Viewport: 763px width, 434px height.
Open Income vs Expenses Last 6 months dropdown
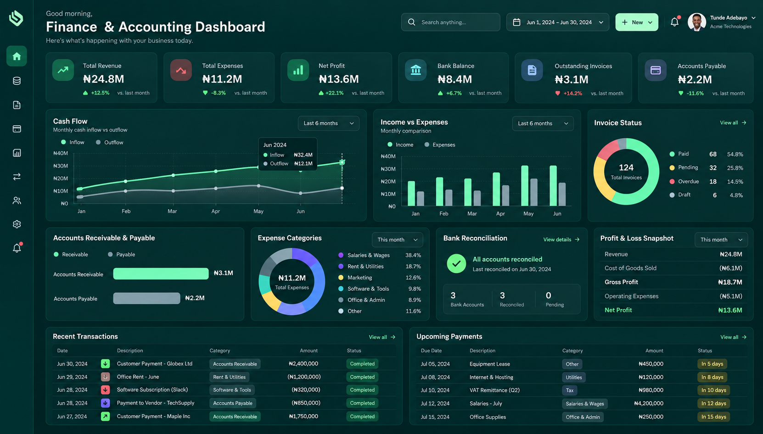tap(543, 123)
